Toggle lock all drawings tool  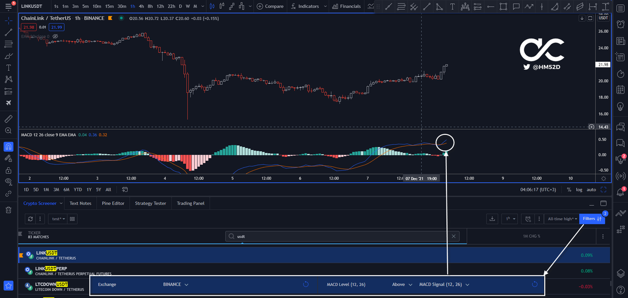(x=8, y=170)
